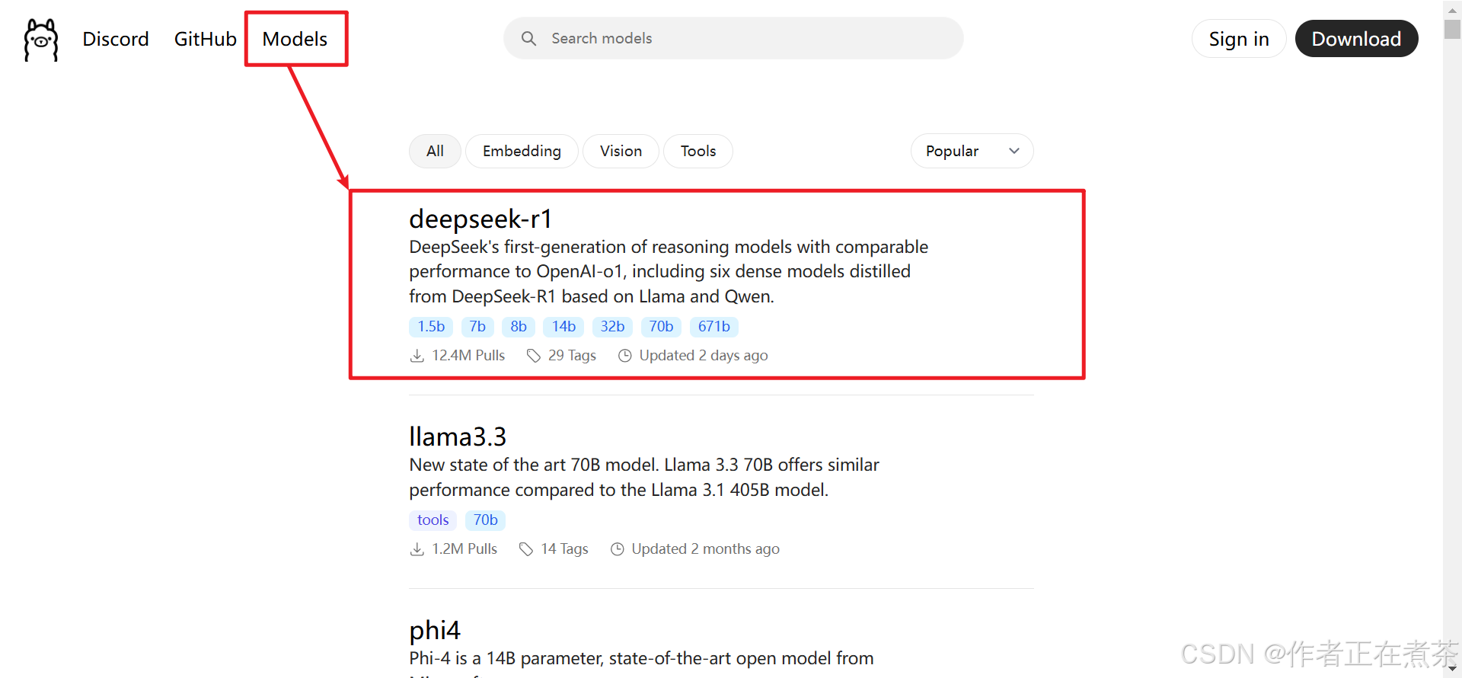Image resolution: width=1462 pixels, height=678 pixels.
Task: Select the Embedding filter
Action: pyautogui.click(x=522, y=151)
